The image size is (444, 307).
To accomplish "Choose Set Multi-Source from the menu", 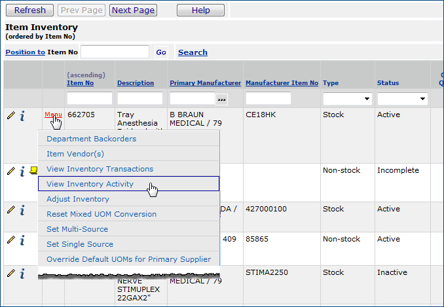I will [77, 229].
